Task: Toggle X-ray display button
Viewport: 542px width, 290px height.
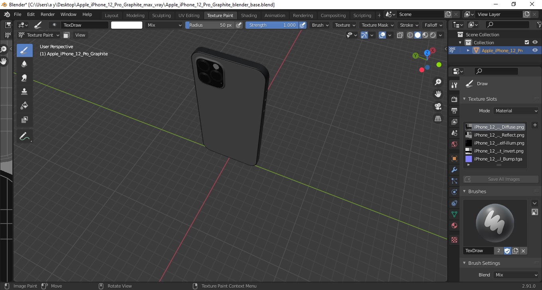Action: 400,35
